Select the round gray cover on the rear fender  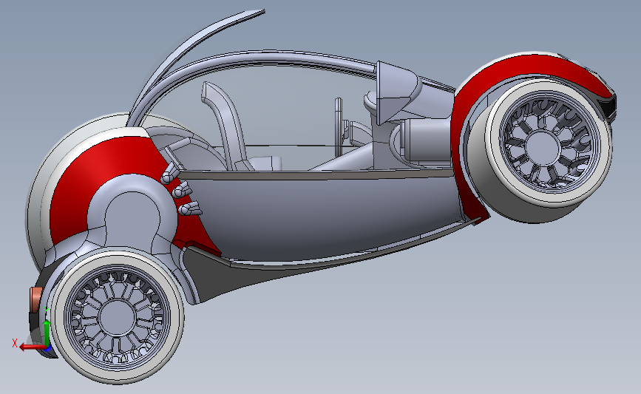pos(131,213)
